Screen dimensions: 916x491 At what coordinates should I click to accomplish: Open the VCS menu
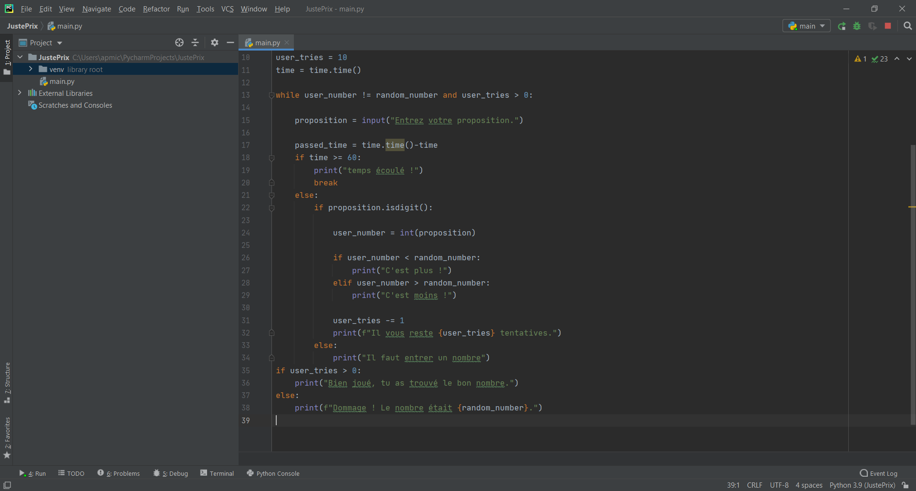[x=228, y=9]
